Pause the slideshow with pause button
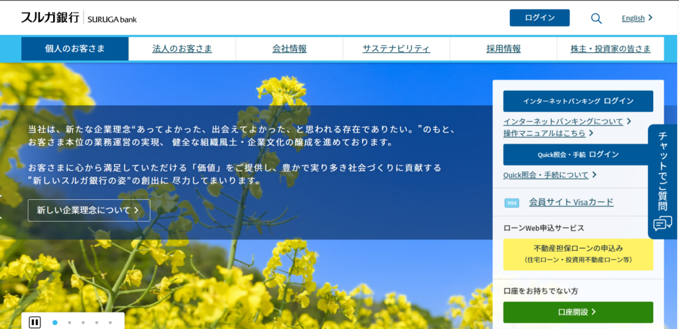This screenshot has height=329, width=679. [34, 322]
